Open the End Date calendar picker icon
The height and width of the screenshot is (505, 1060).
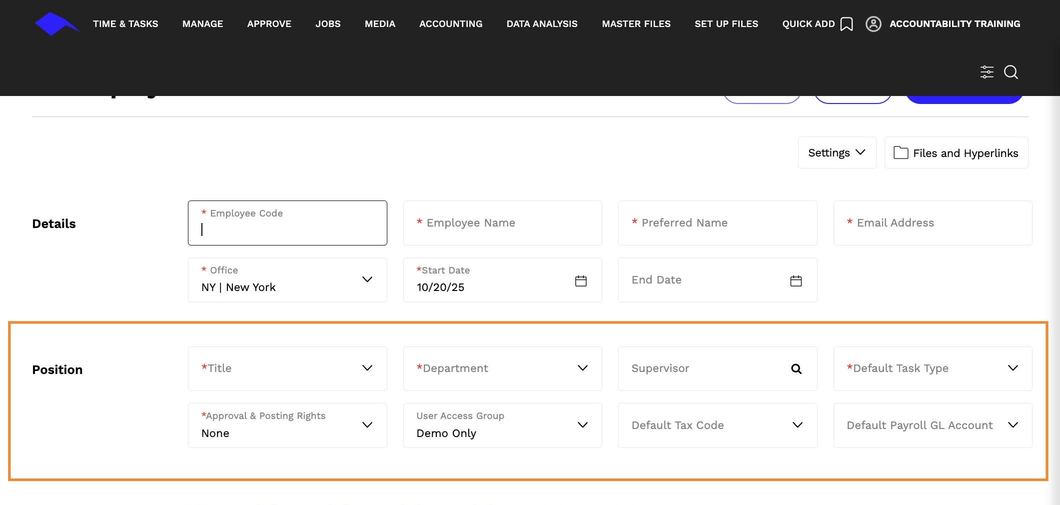pos(796,280)
